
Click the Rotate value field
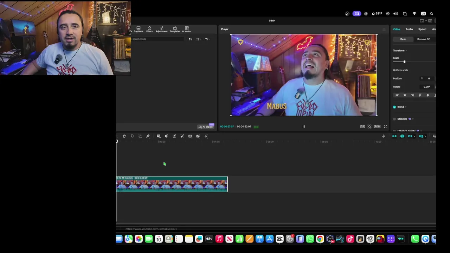coord(427,87)
